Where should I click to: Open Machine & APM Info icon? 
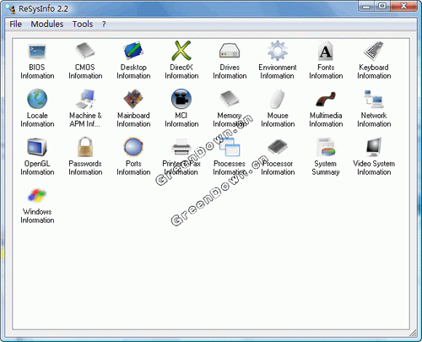[x=85, y=99]
